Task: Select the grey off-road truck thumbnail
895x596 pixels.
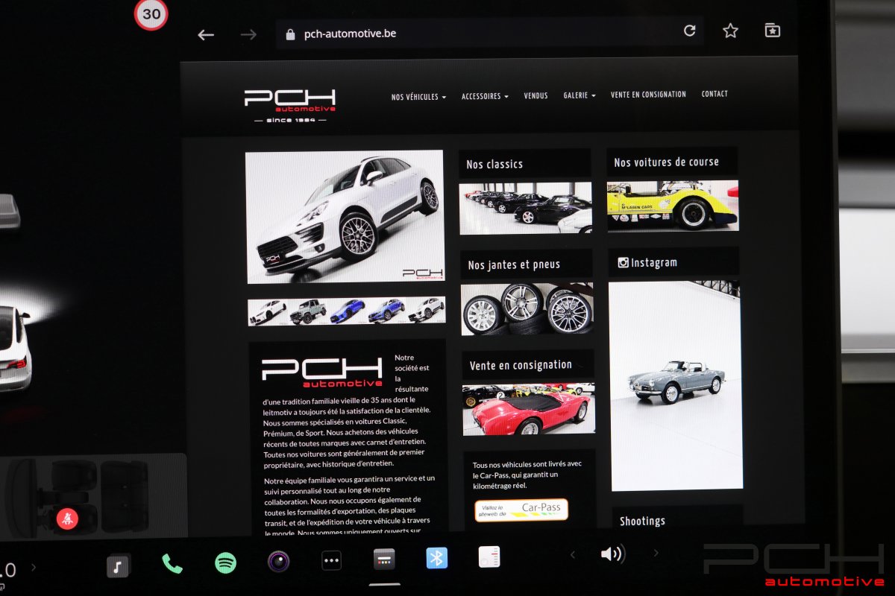Action: click(308, 311)
